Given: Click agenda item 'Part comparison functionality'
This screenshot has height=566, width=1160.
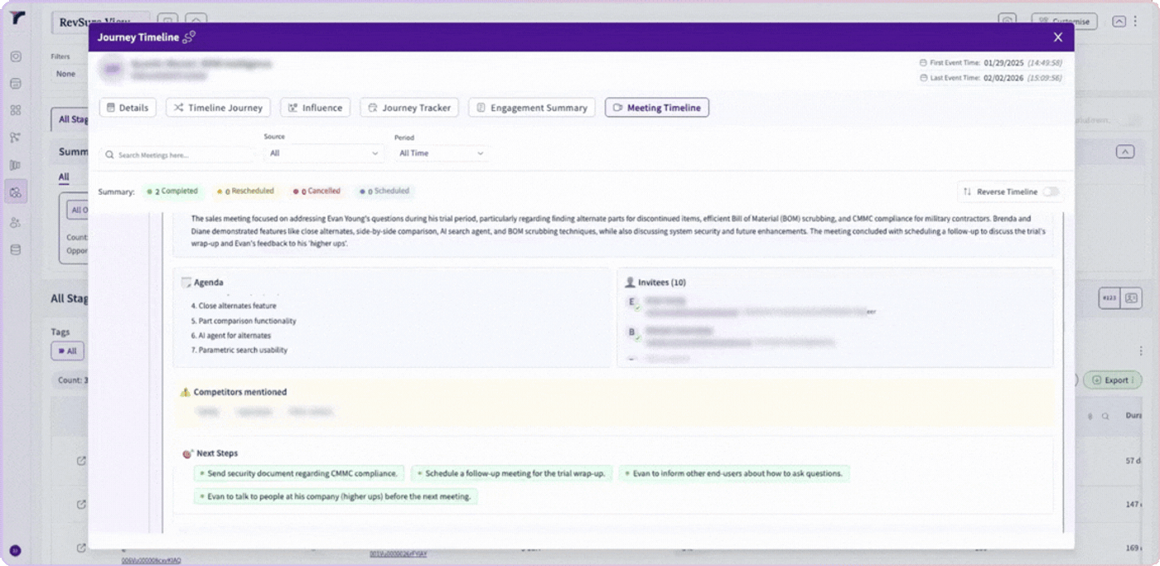Looking at the screenshot, I should point(244,321).
